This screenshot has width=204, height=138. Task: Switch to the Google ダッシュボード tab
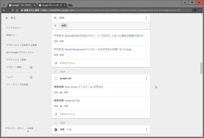(x=51, y=5)
